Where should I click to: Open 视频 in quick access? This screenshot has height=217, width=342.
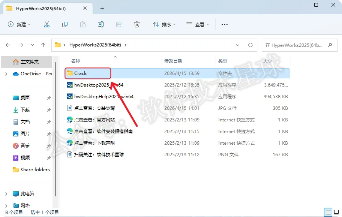(25, 157)
